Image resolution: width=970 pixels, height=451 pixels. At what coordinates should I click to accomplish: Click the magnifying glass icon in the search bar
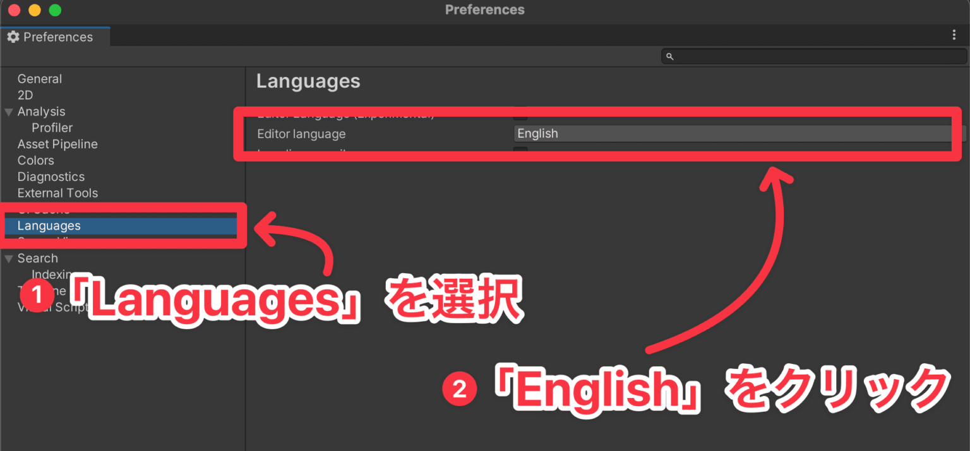click(669, 56)
